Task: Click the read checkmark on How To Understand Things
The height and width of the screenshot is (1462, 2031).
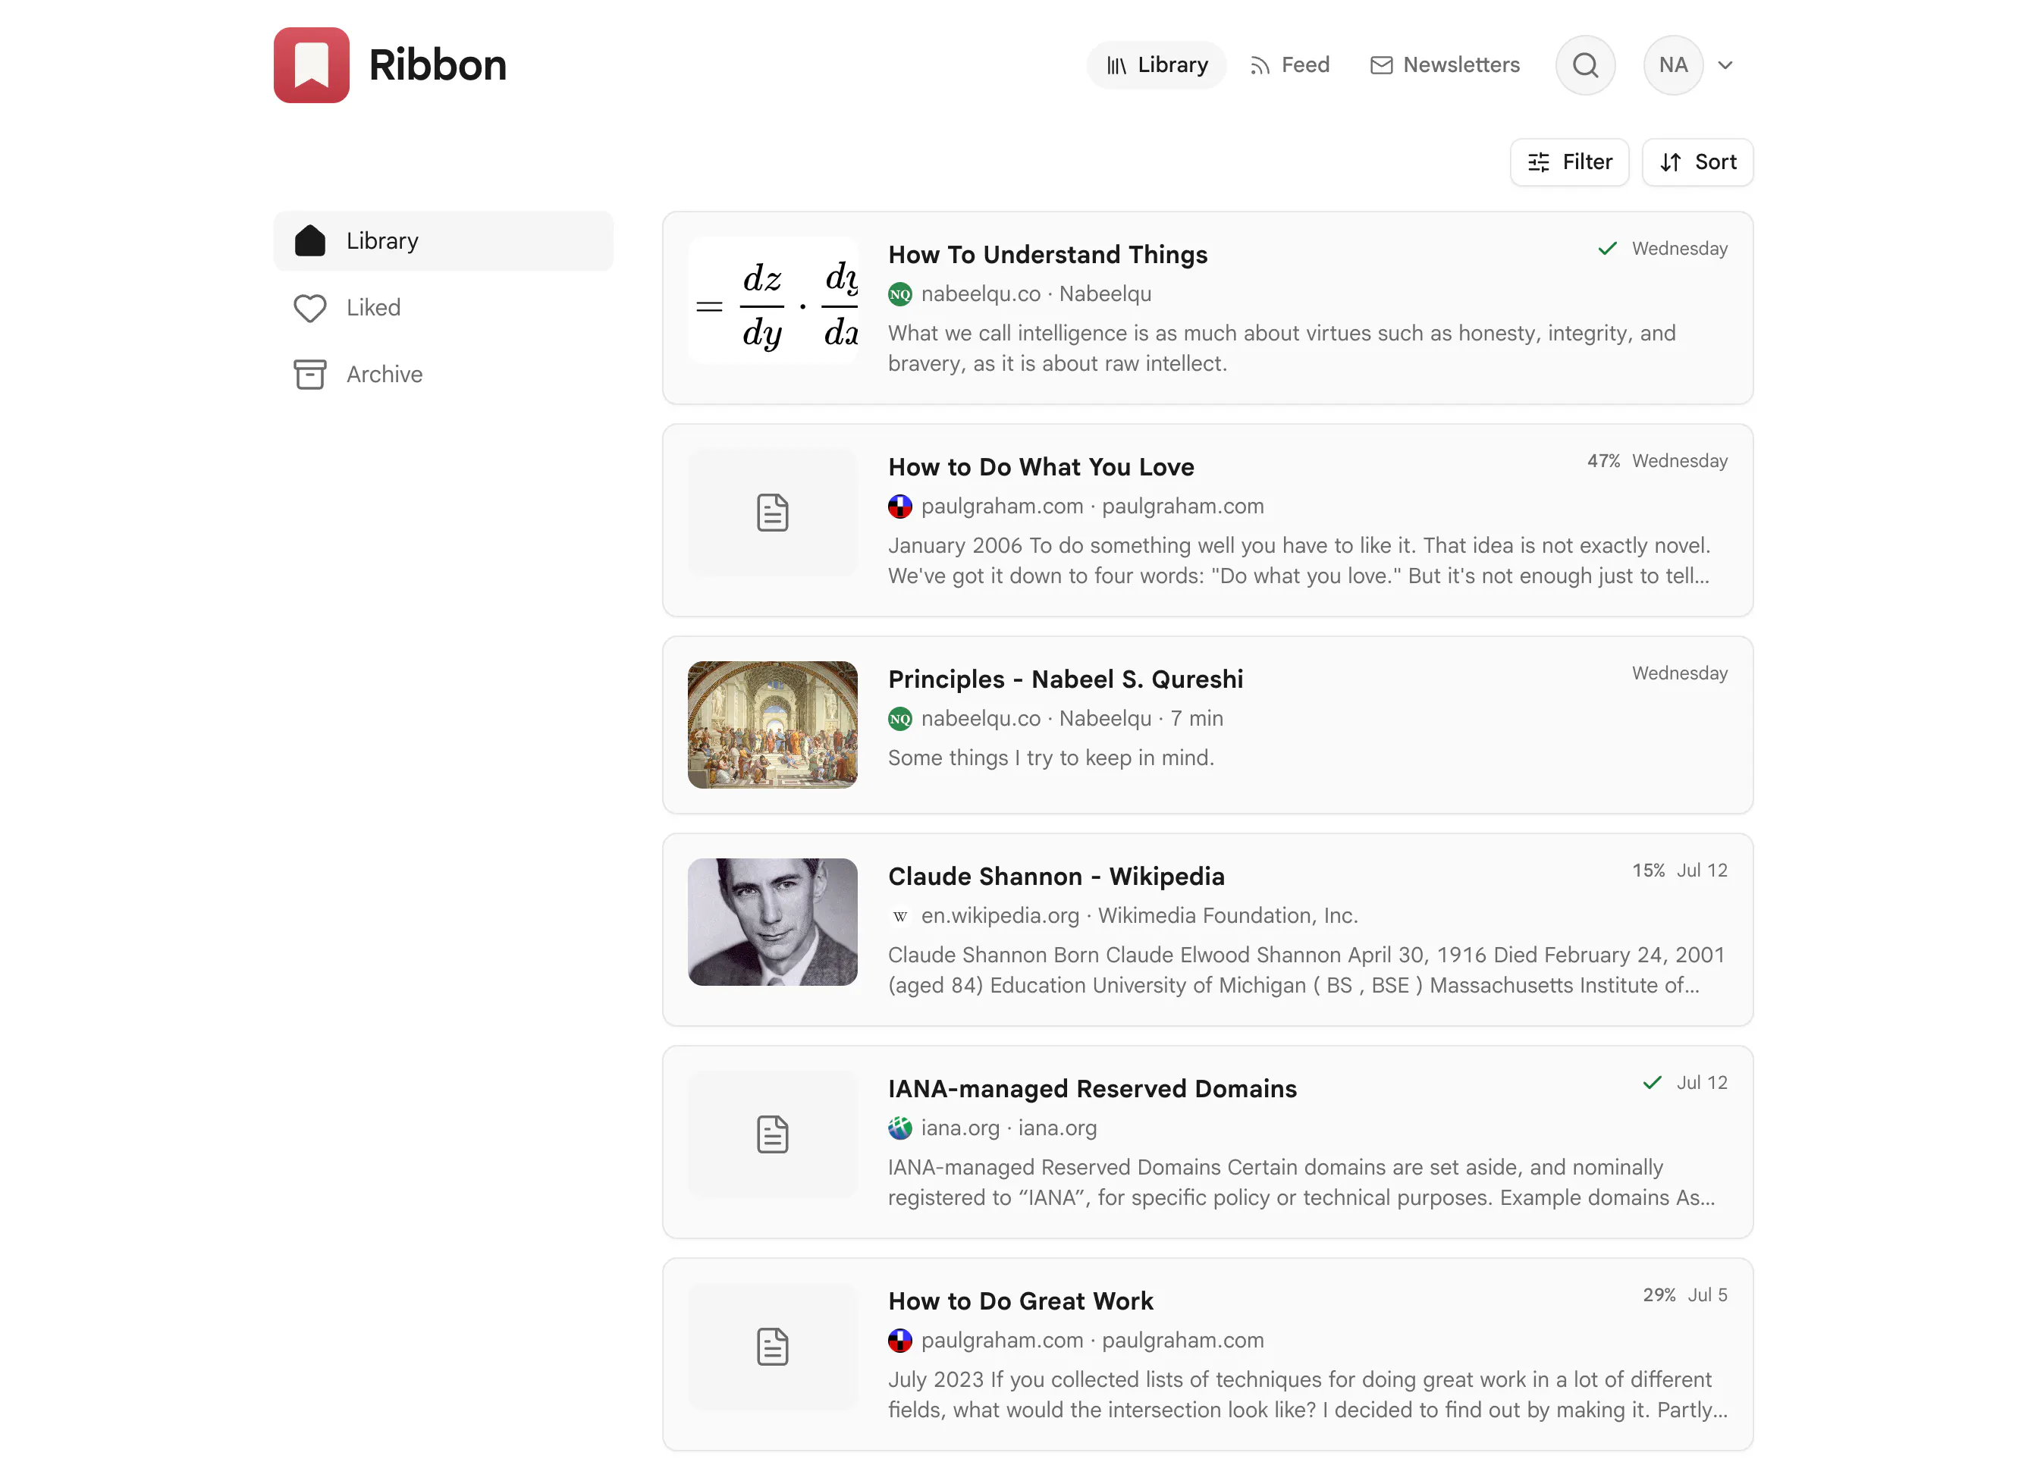Action: [x=1606, y=248]
